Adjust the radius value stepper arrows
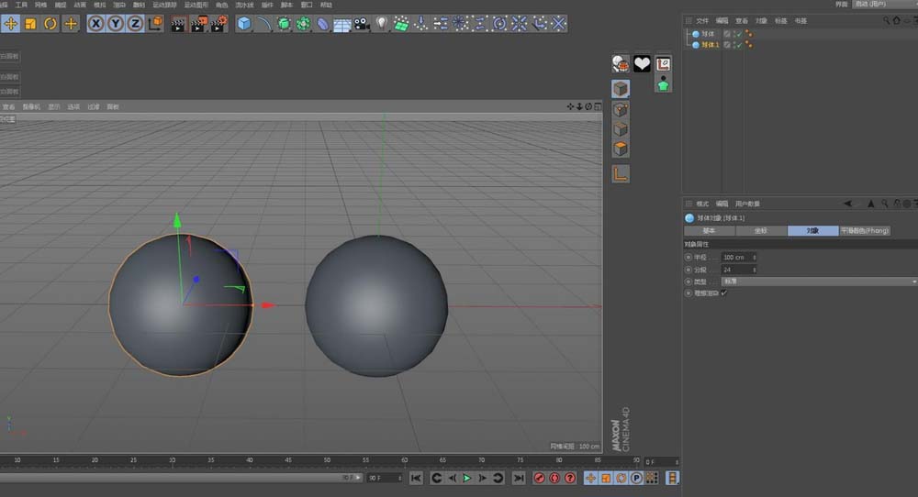The image size is (918, 497). click(x=754, y=258)
